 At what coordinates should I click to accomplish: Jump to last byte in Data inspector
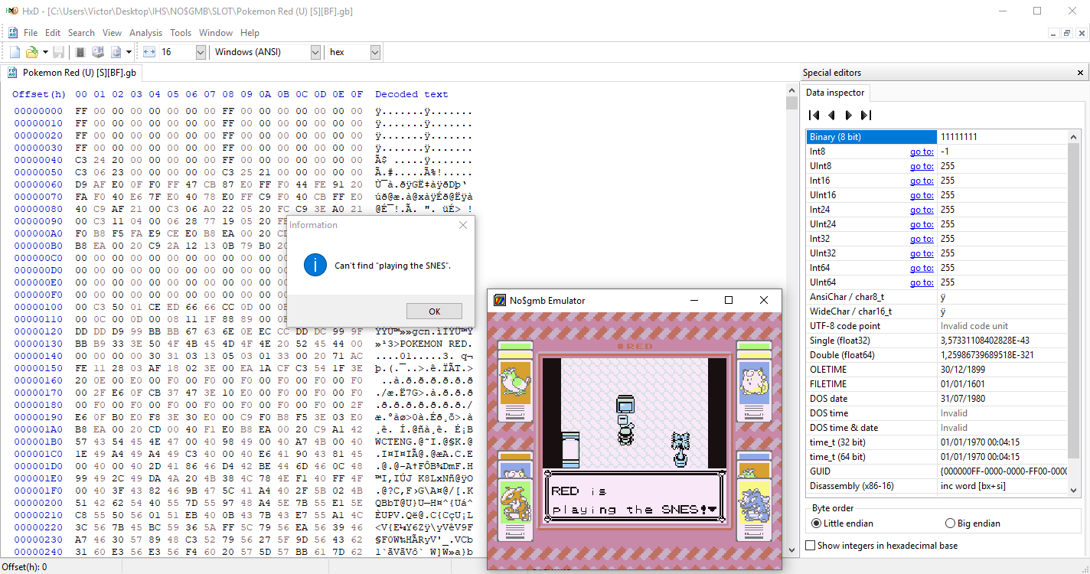pyautogui.click(x=866, y=116)
